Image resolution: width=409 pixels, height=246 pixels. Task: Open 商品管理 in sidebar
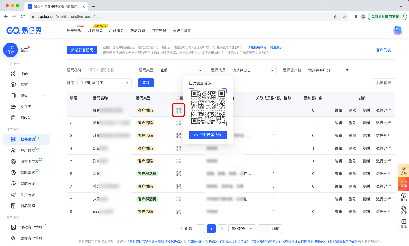tap(28, 206)
